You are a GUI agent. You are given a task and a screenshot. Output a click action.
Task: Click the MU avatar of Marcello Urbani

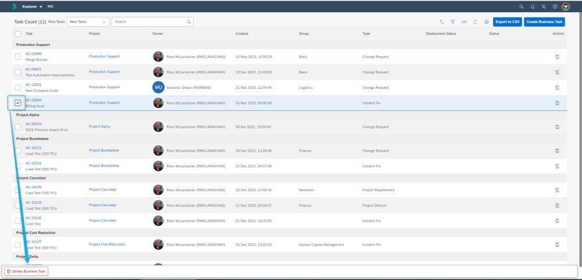point(158,87)
